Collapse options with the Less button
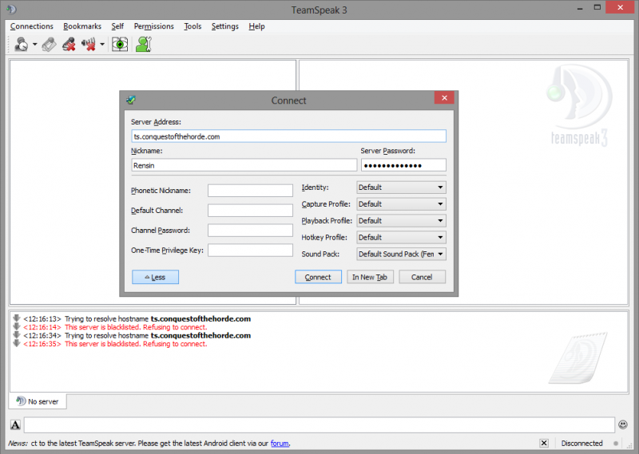Screen dimensions: 639x454 155,277
